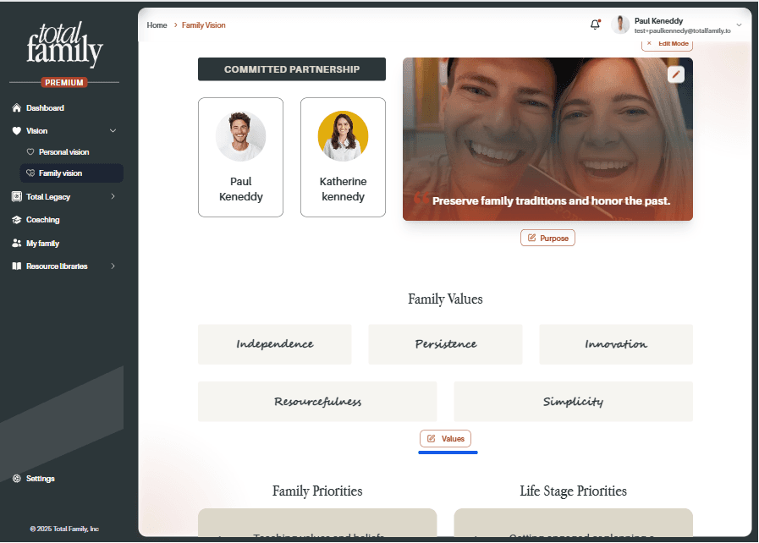This screenshot has width=759, height=543.
Task: Collapse the Vision menu chevron
Action: pyautogui.click(x=113, y=130)
